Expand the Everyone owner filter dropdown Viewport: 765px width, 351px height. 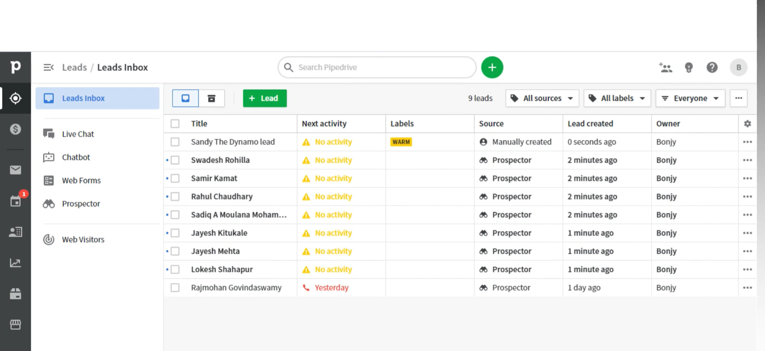[x=690, y=98]
